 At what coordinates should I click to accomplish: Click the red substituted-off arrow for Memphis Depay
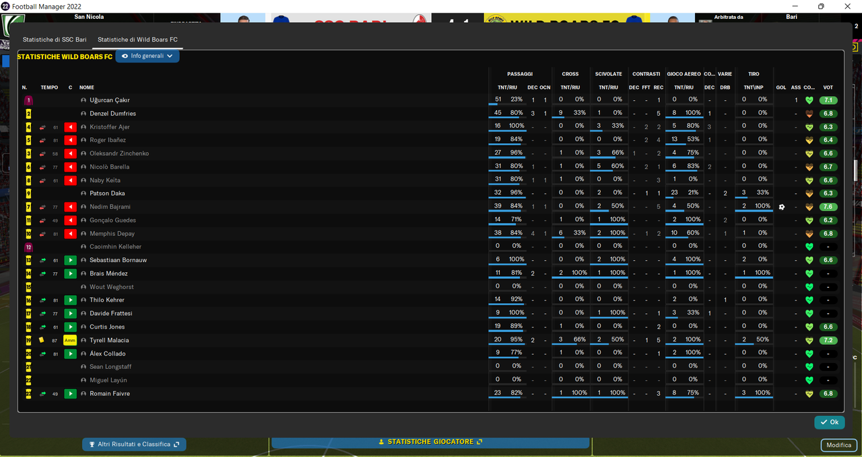coord(70,234)
